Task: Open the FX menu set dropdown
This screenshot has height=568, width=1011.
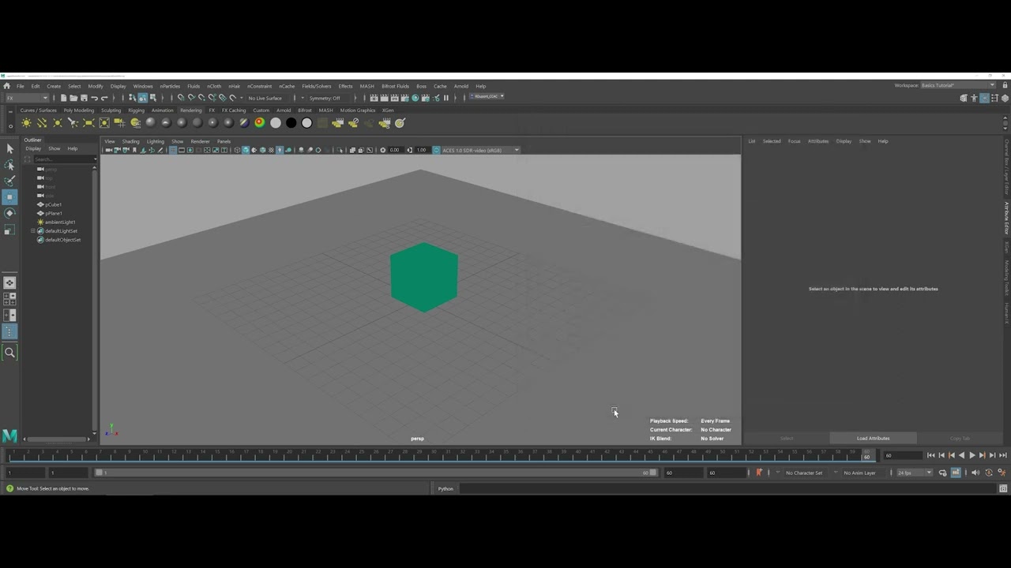Action: (27, 98)
